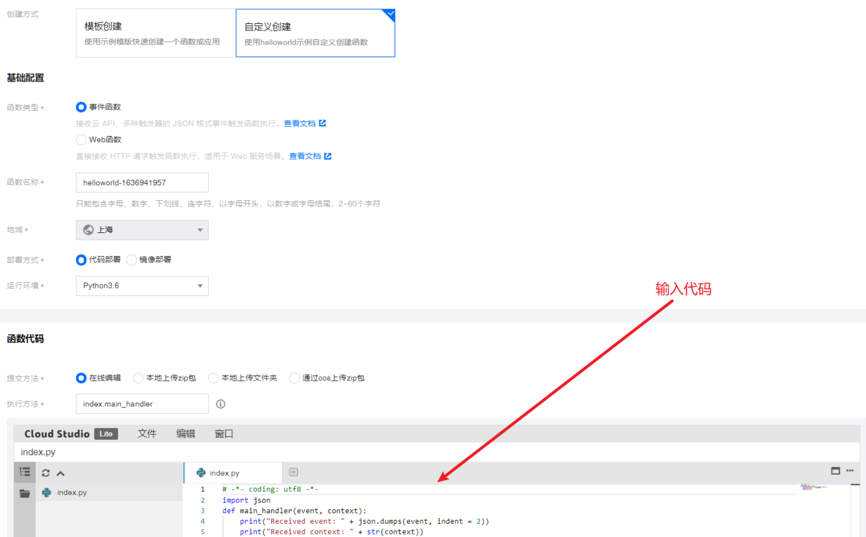The height and width of the screenshot is (537, 866).
Task: Click the refresh file explorer icon
Action: click(x=46, y=473)
